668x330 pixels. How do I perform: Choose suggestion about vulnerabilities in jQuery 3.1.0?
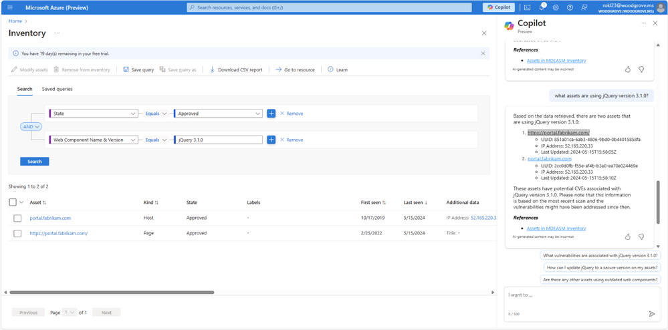click(600, 255)
